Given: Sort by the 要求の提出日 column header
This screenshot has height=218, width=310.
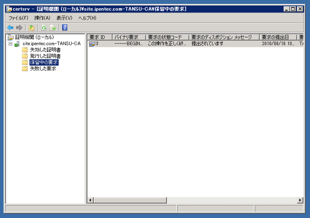Looking at the screenshot, I should pyautogui.click(x=278, y=37).
